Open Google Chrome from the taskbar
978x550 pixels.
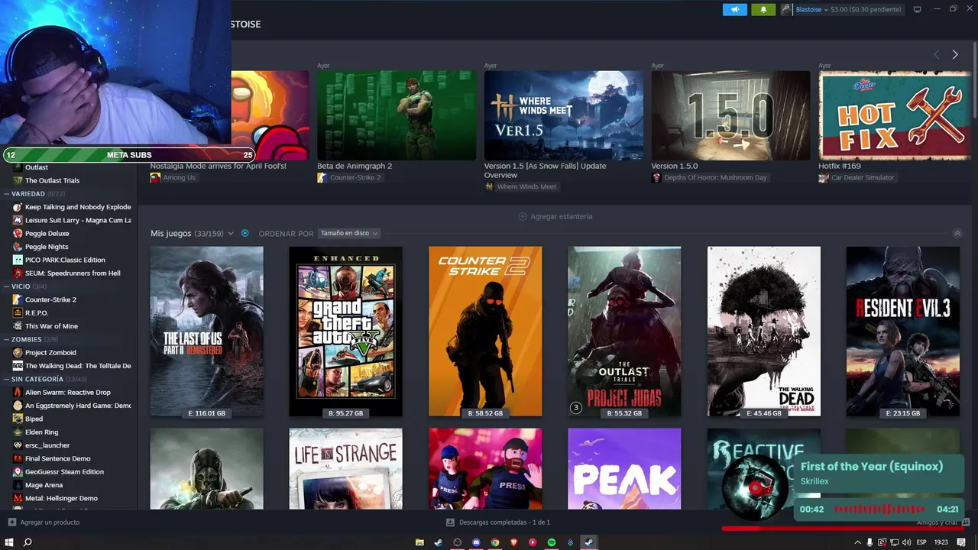495,542
